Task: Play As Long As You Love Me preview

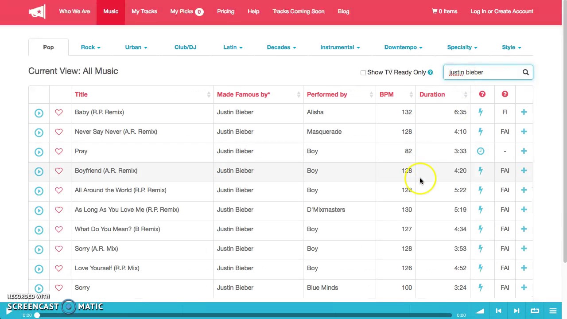Action: [x=39, y=210]
